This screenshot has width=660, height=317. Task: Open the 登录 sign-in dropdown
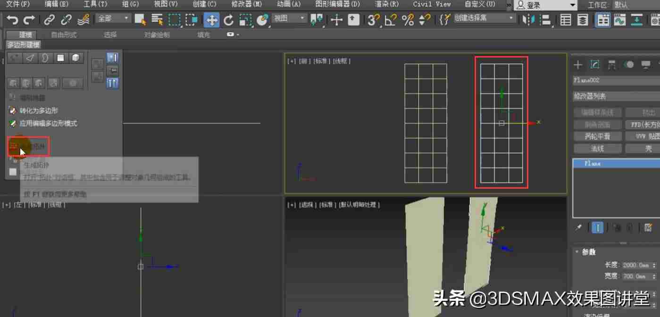coord(545,5)
